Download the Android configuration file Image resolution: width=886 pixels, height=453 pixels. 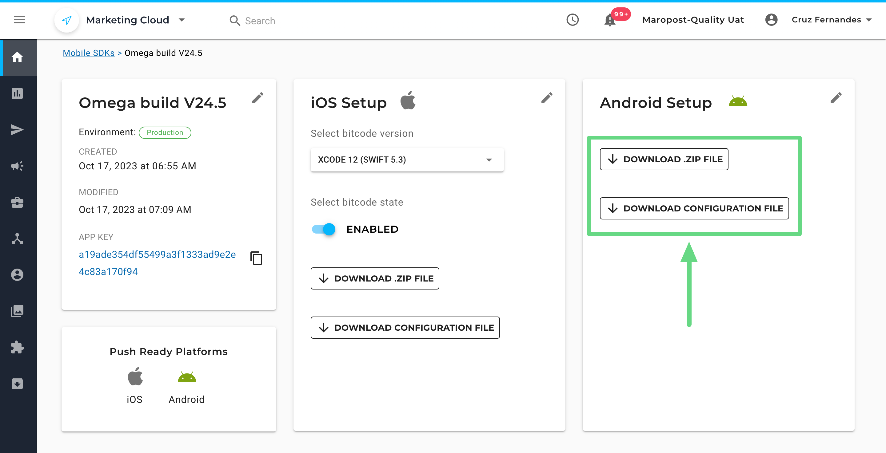click(x=694, y=208)
